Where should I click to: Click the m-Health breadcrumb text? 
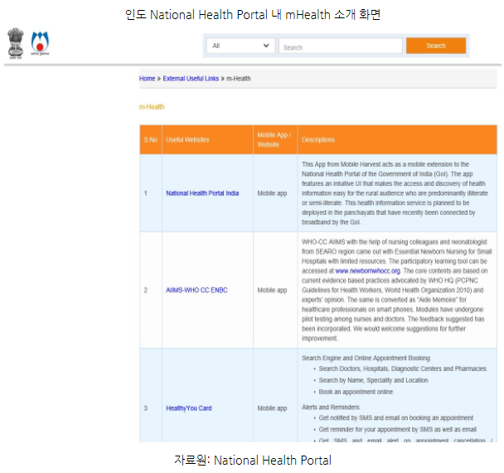(x=239, y=79)
